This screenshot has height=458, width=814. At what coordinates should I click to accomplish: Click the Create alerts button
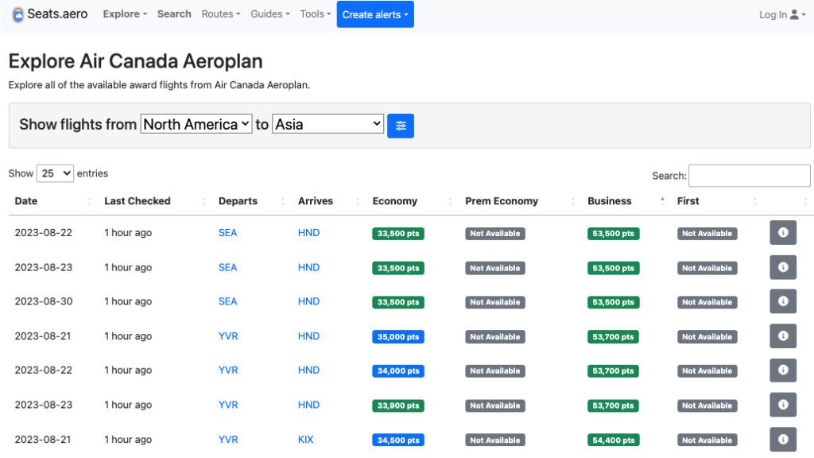pyautogui.click(x=374, y=14)
